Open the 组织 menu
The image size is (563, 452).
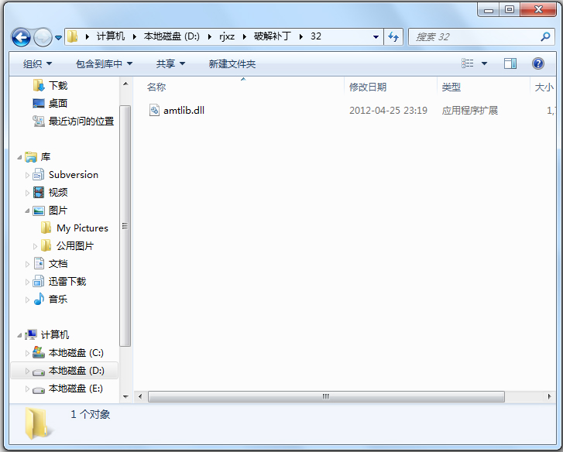[37, 64]
